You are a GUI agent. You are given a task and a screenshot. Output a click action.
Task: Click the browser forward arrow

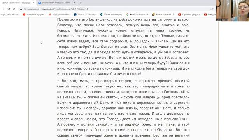pos(4,9)
